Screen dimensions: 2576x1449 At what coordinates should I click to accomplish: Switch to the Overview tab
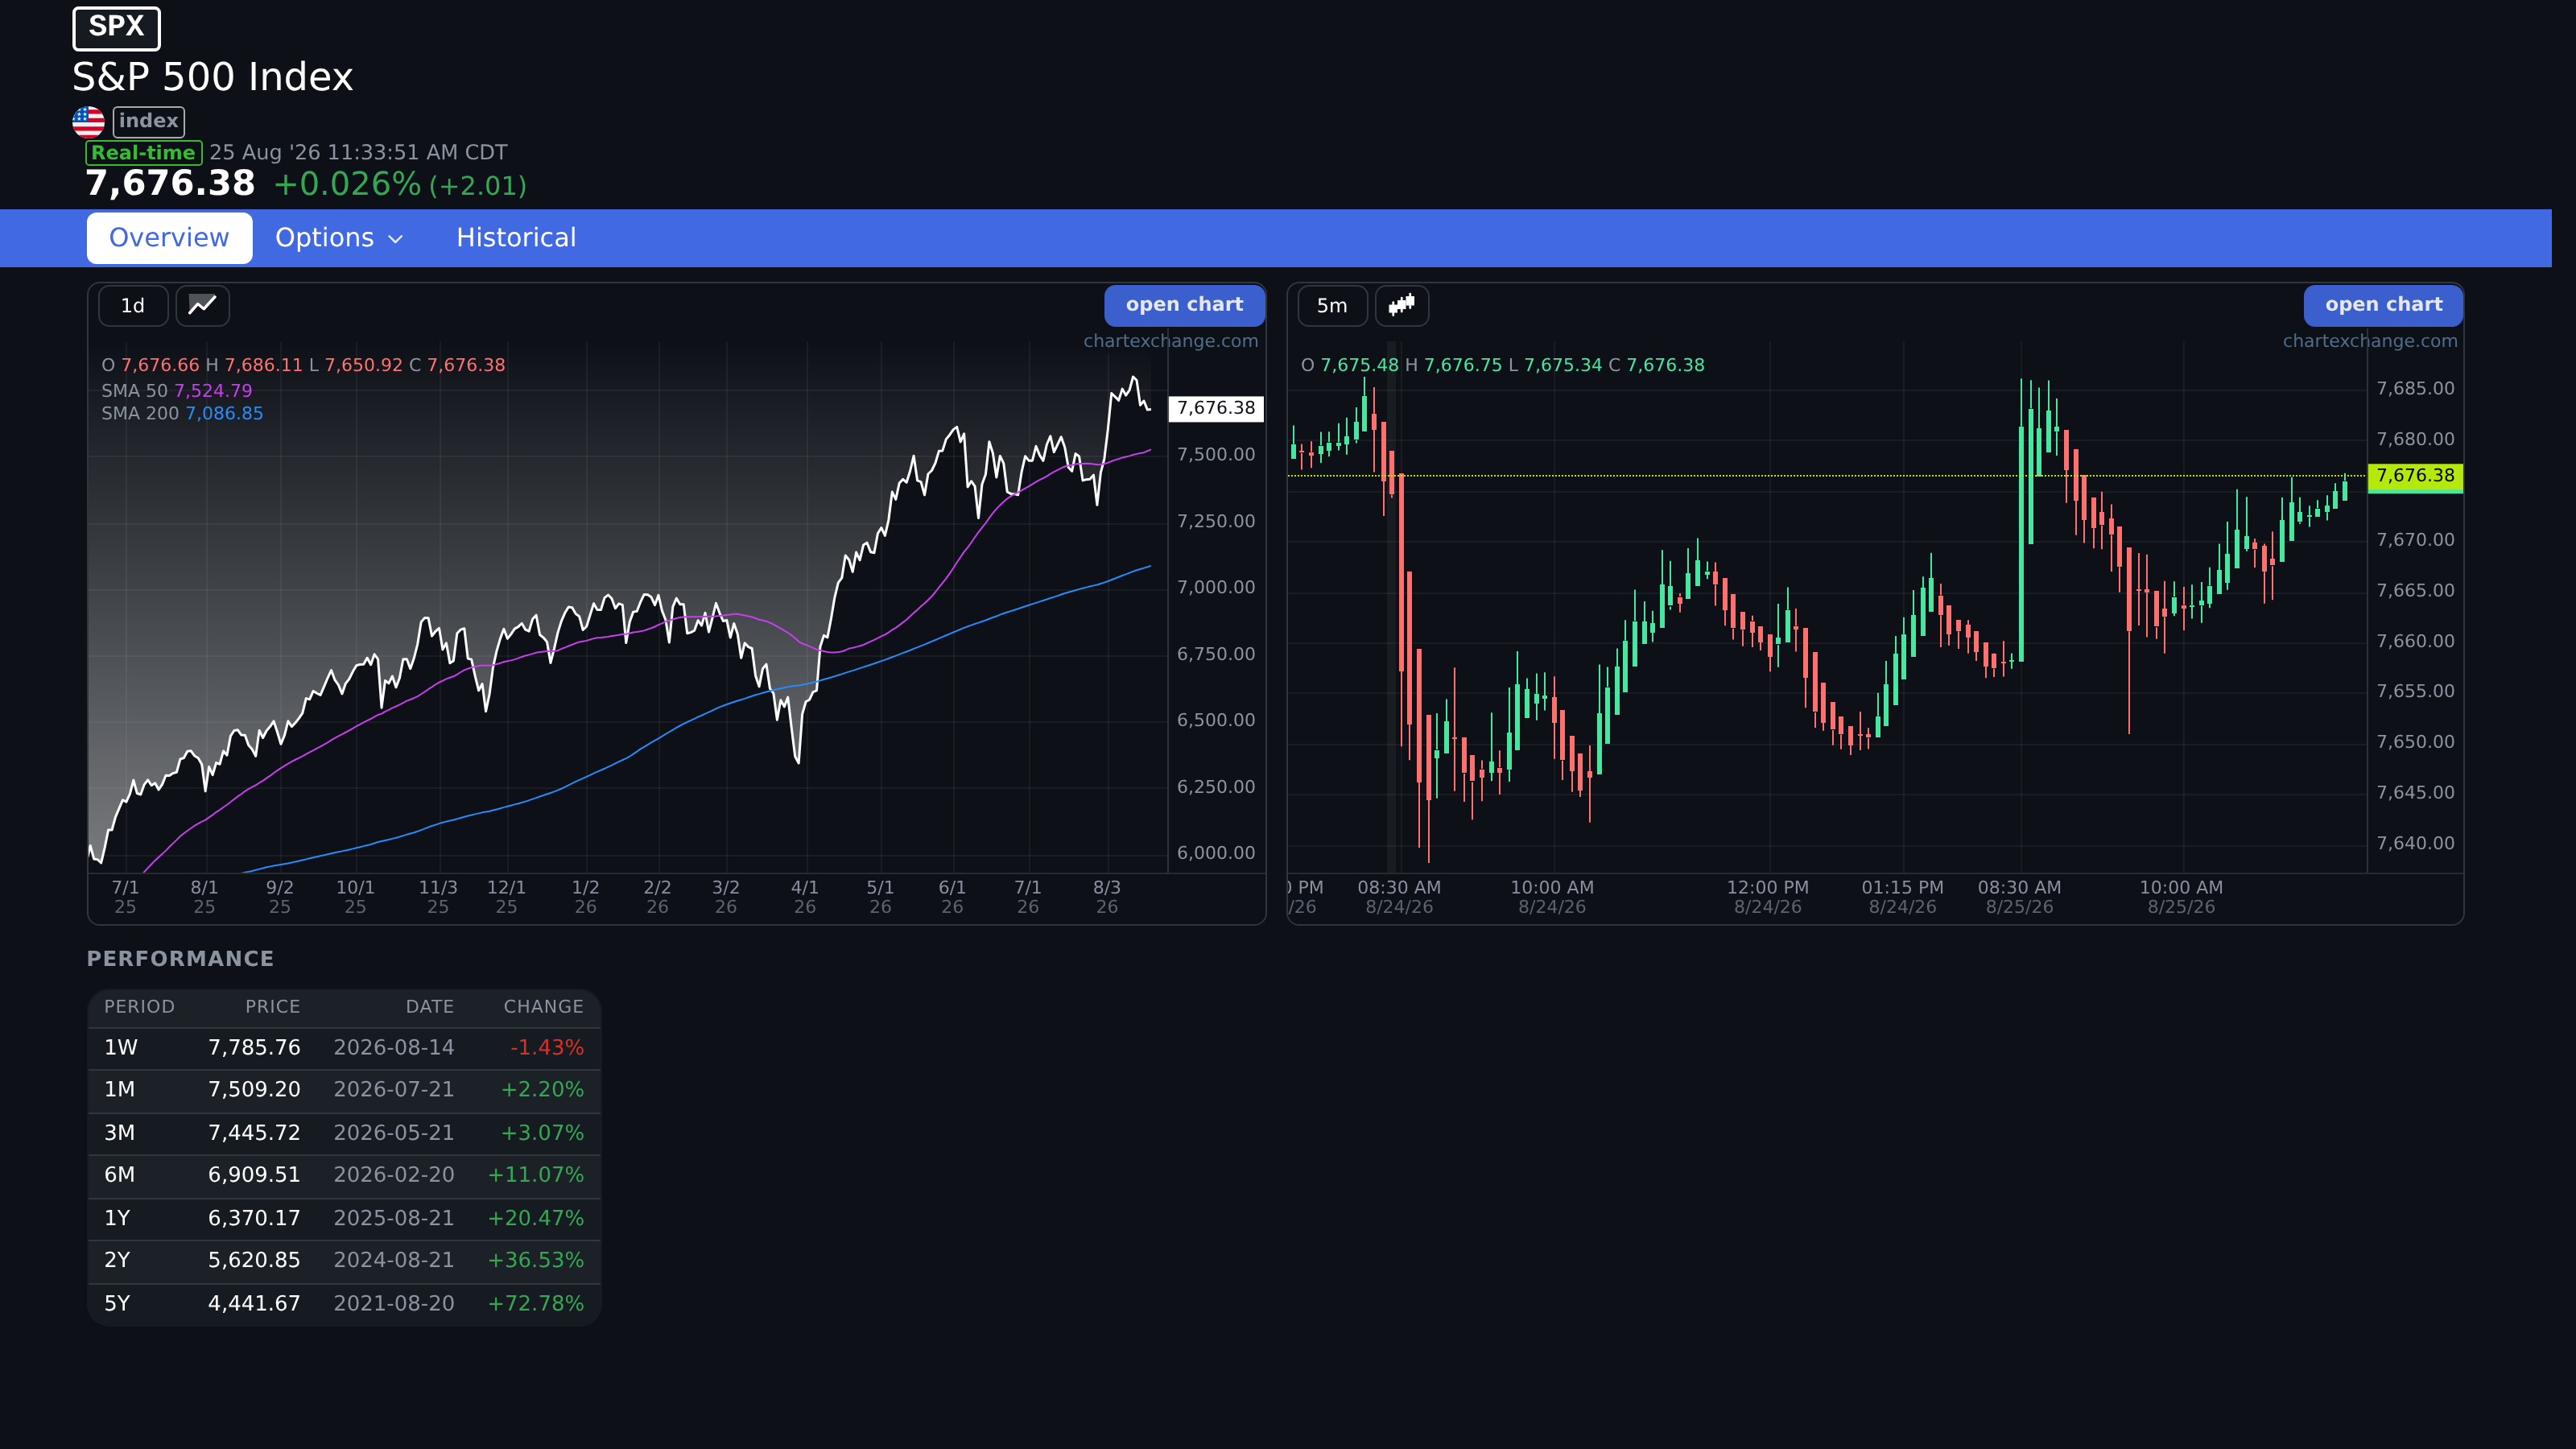(169, 238)
